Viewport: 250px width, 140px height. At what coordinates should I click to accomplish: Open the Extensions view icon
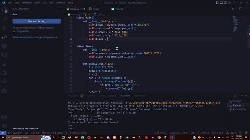(4, 46)
